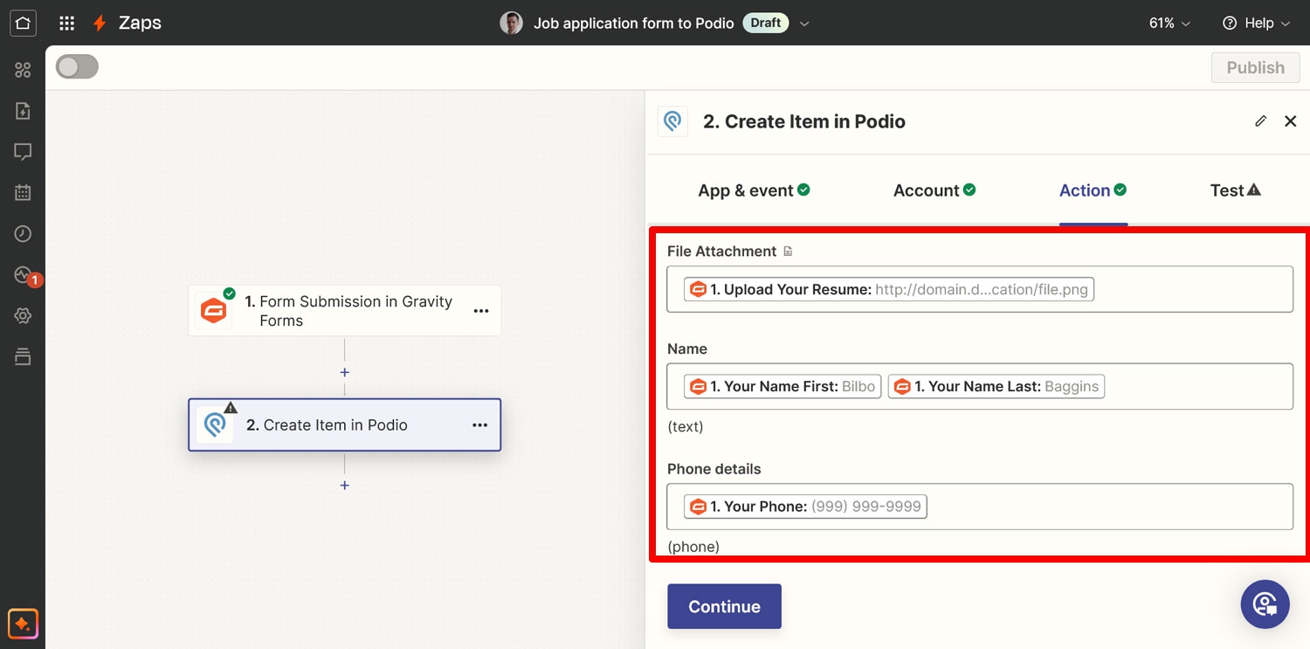Open the comments sidebar icon
Screen dimensions: 1310x649
23,152
